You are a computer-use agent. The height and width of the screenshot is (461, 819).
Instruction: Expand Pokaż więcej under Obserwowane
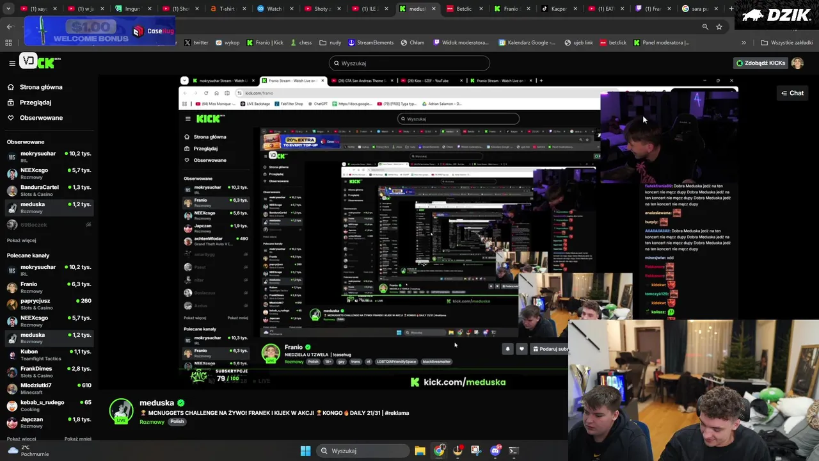tap(21, 241)
